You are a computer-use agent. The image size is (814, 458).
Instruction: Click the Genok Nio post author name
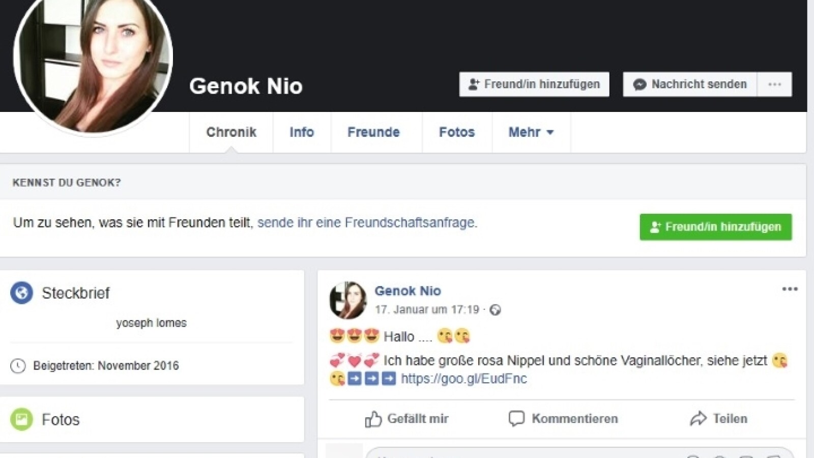[x=408, y=291]
